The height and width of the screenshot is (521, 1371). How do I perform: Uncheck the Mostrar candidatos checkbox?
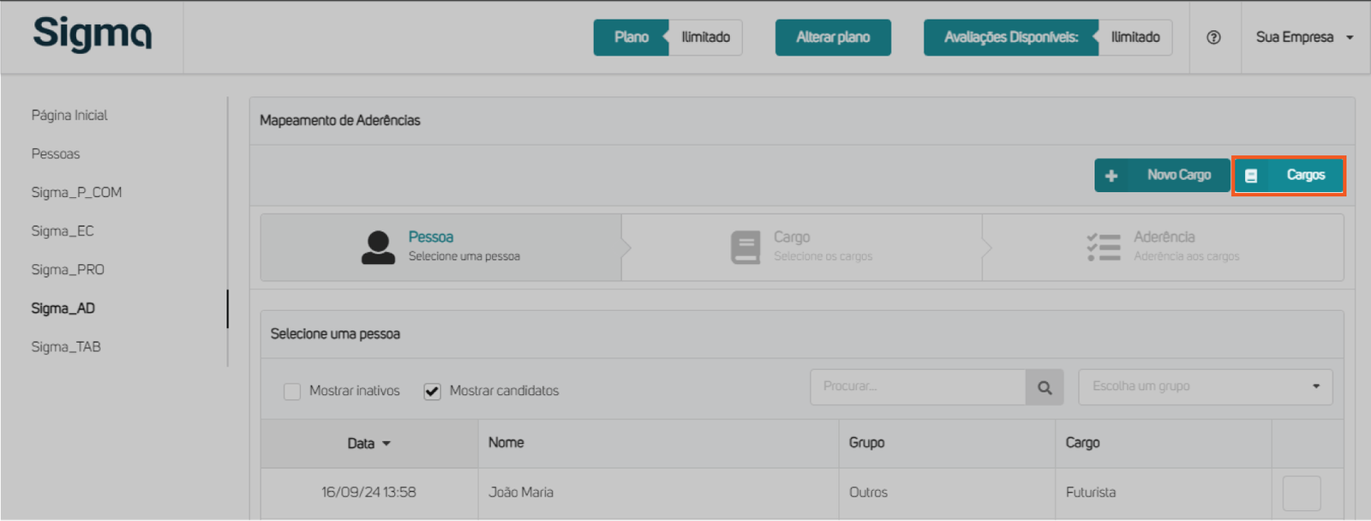pyautogui.click(x=433, y=392)
